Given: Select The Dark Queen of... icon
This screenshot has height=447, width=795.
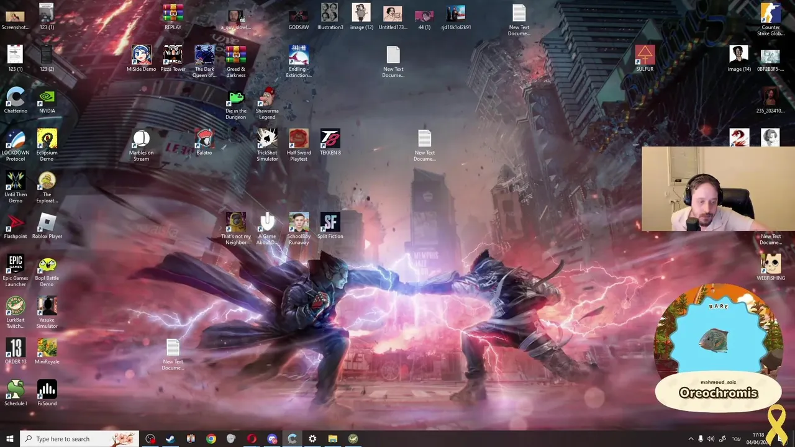Looking at the screenshot, I should pos(204,61).
